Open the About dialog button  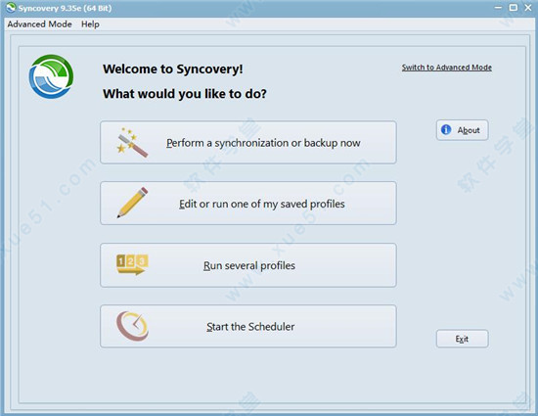(x=462, y=130)
